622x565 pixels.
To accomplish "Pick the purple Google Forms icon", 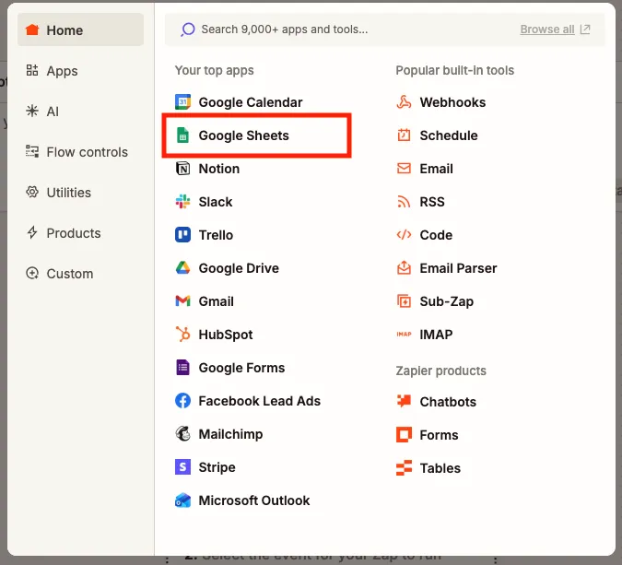I will 182,368.
